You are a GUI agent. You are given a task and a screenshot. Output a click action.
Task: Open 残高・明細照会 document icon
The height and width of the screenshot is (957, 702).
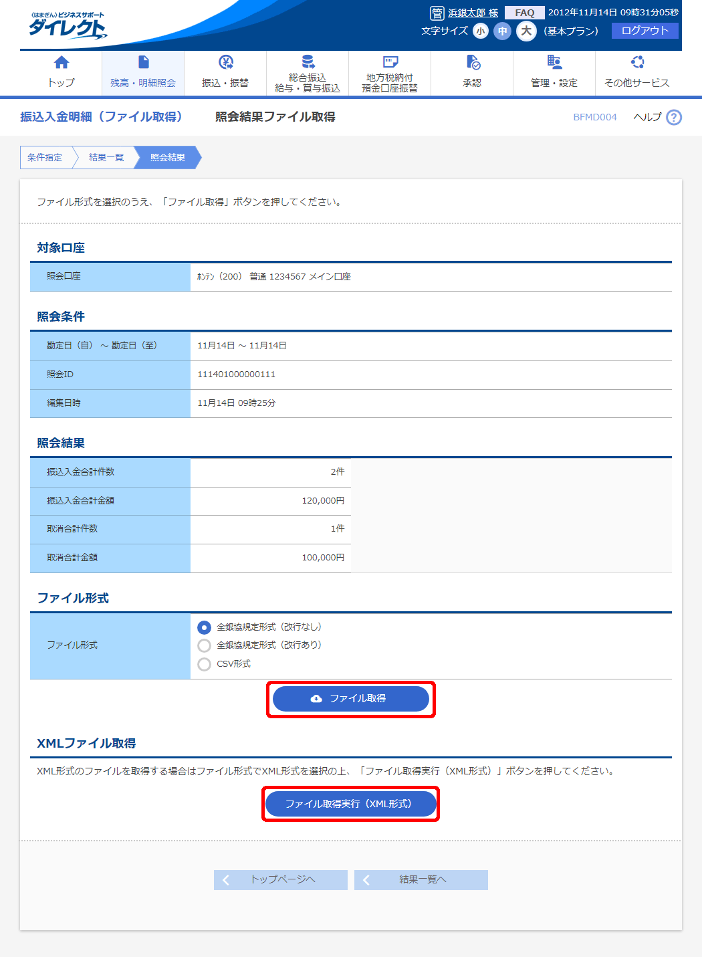tap(143, 63)
